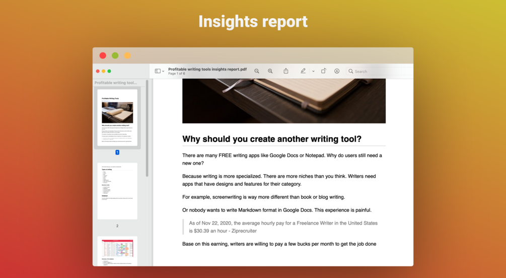Click the page number 2 label in sidebar
Screen dimensions: 506x278
point(117,226)
